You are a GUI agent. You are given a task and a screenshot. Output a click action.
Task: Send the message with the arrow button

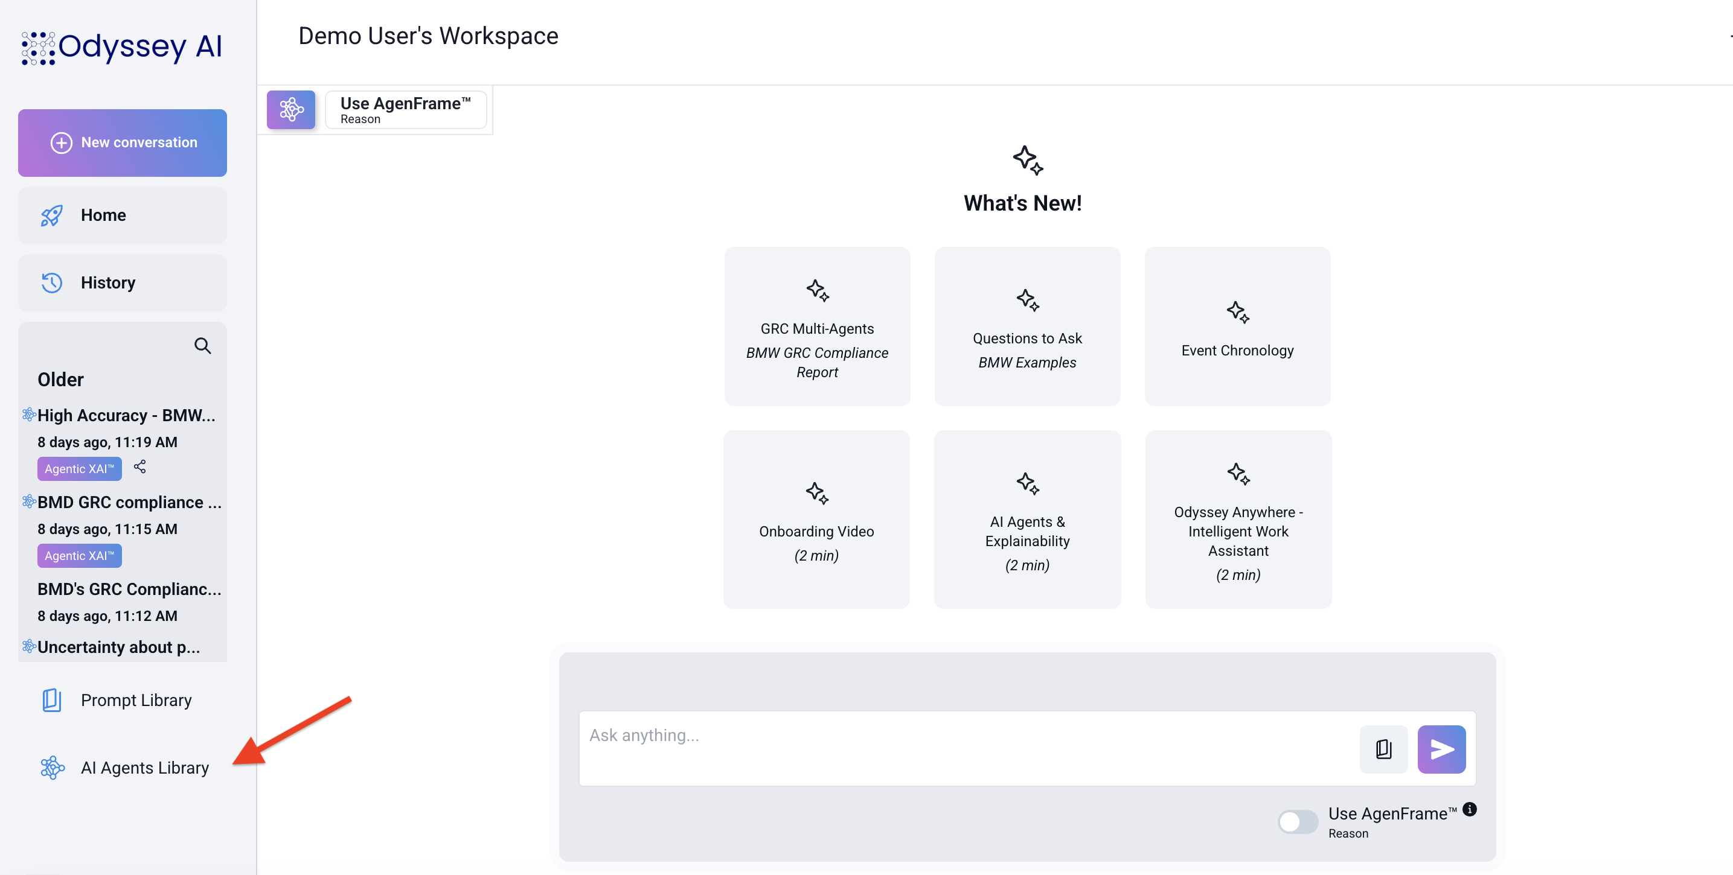point(1441,748)
